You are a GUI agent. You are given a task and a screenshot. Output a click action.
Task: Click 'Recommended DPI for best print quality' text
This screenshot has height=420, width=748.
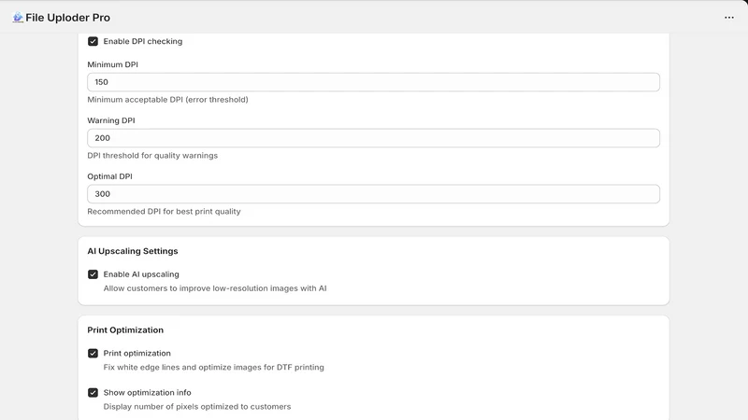165,212
